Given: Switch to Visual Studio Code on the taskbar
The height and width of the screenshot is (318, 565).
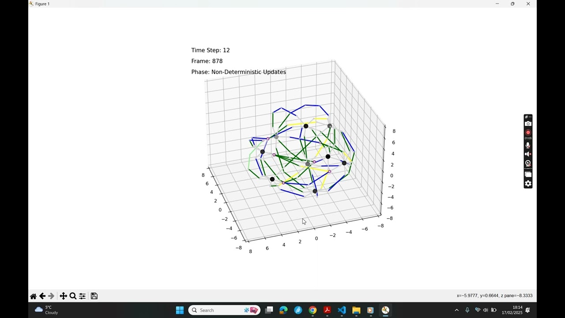Looking at the screenshot, I should pos(342,310).
